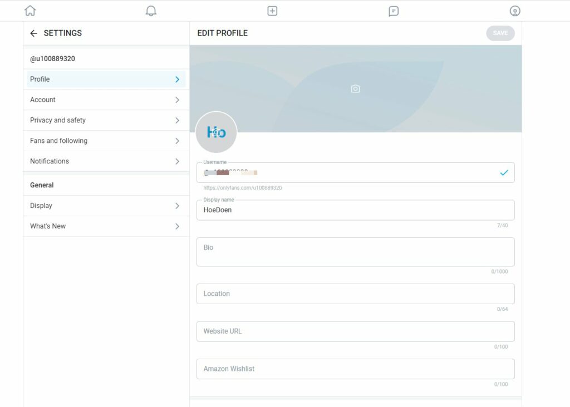Click the username availability checkmark
This screenshot has height=407, width=570.
pos(504,173)
